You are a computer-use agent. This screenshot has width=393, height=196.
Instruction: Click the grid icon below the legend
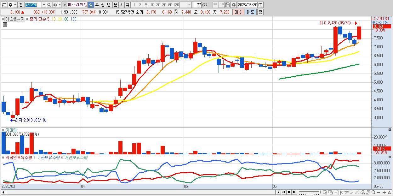[x=4, y=24]
